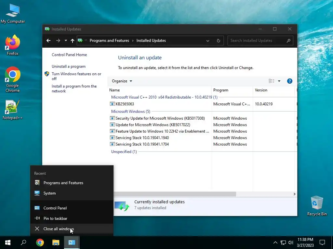
Task: Expand the address bar history dropdown
Action: [x=208, y=41]
